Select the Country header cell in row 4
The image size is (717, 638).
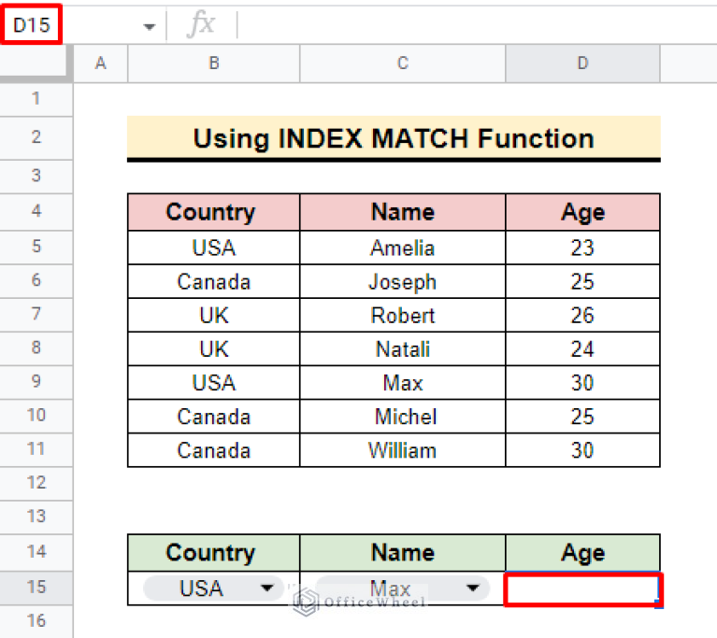pos(214,212)
